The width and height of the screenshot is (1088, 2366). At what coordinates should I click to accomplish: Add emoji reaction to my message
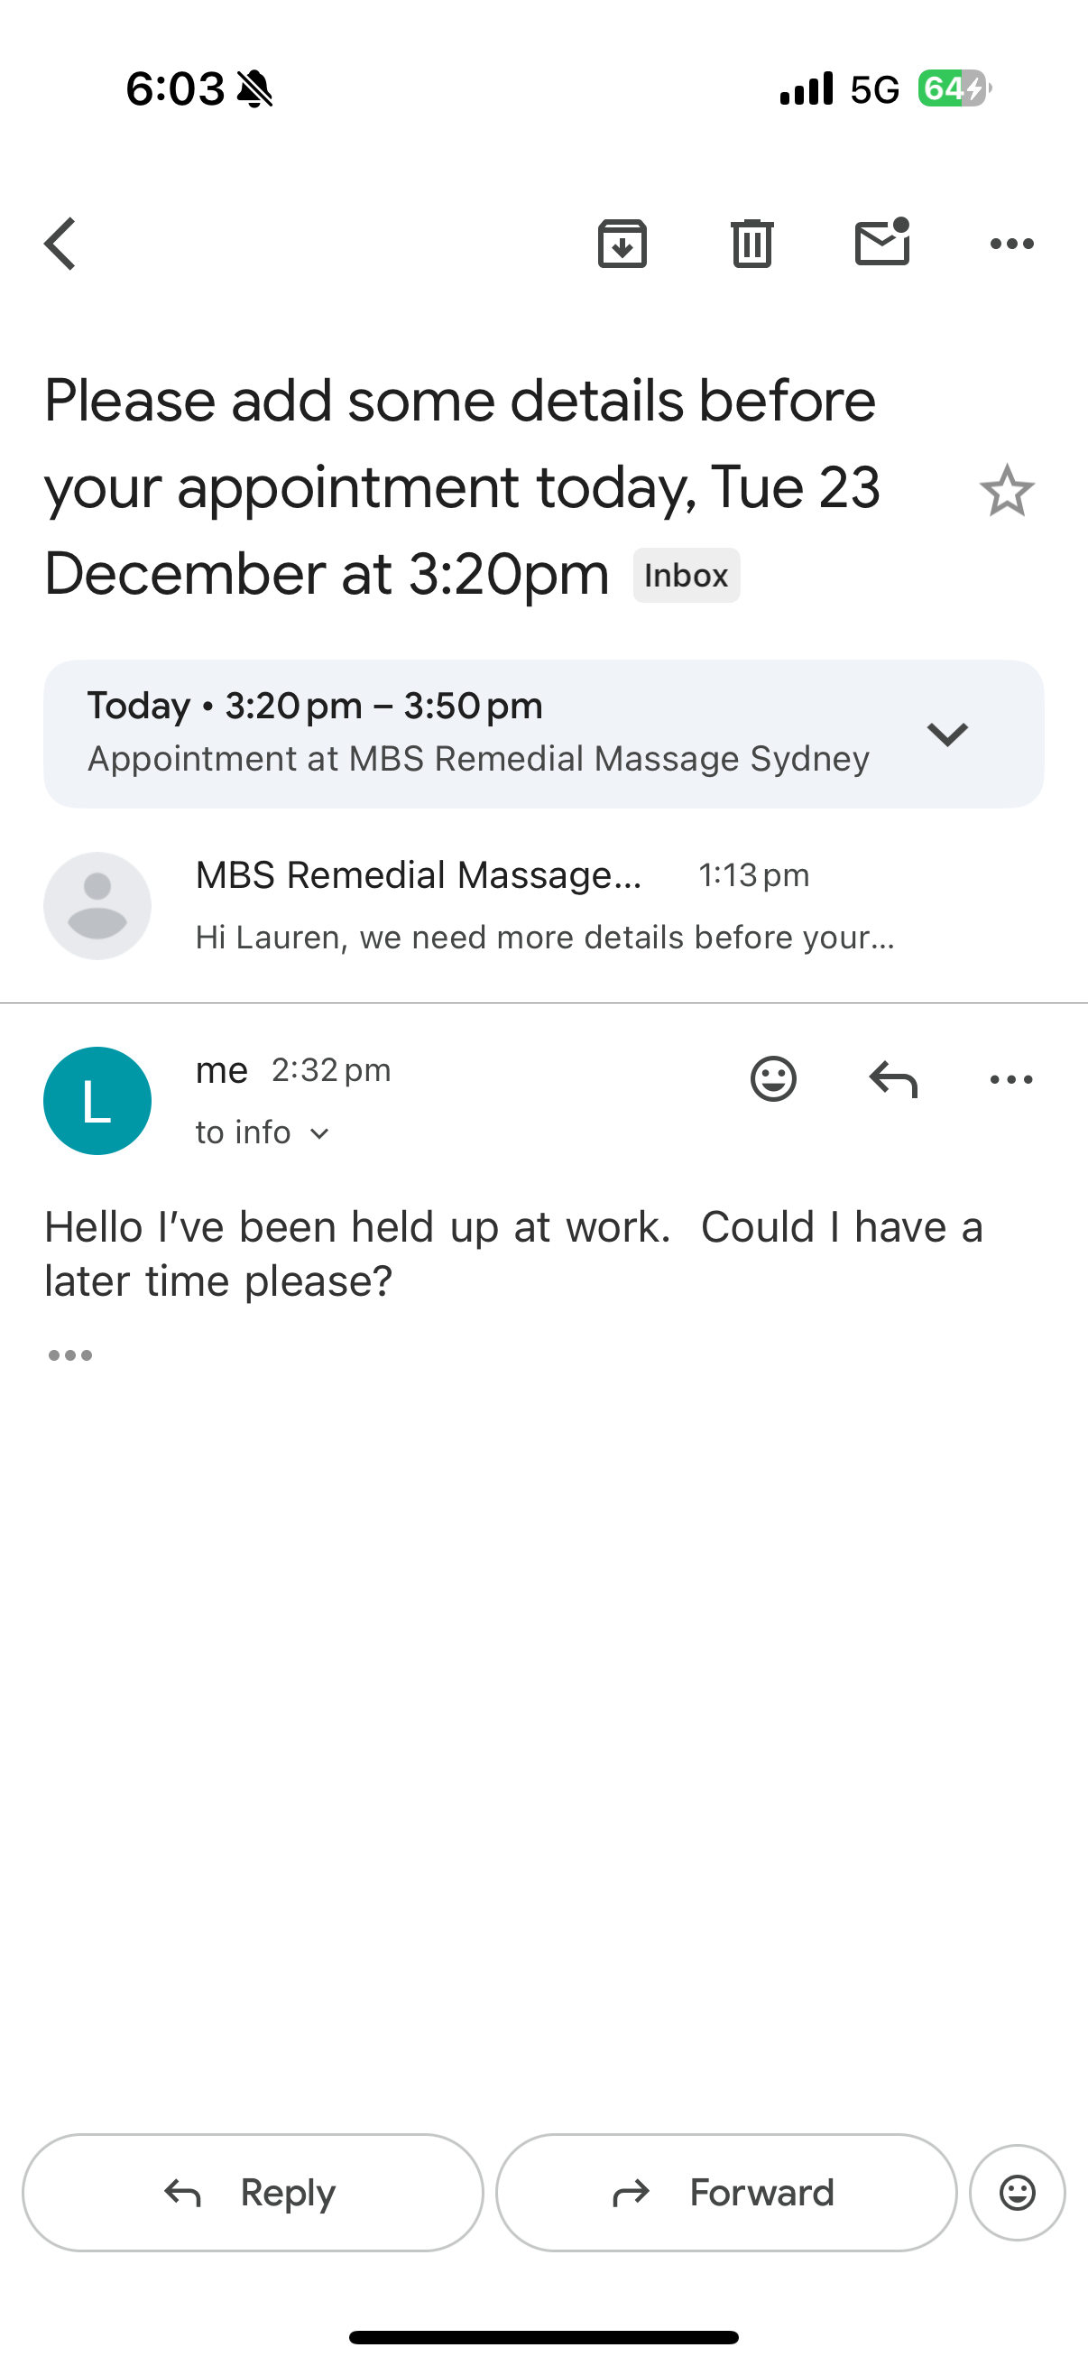(773, 1078)
